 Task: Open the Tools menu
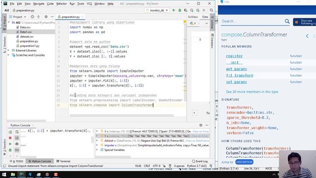click(80, 3)
